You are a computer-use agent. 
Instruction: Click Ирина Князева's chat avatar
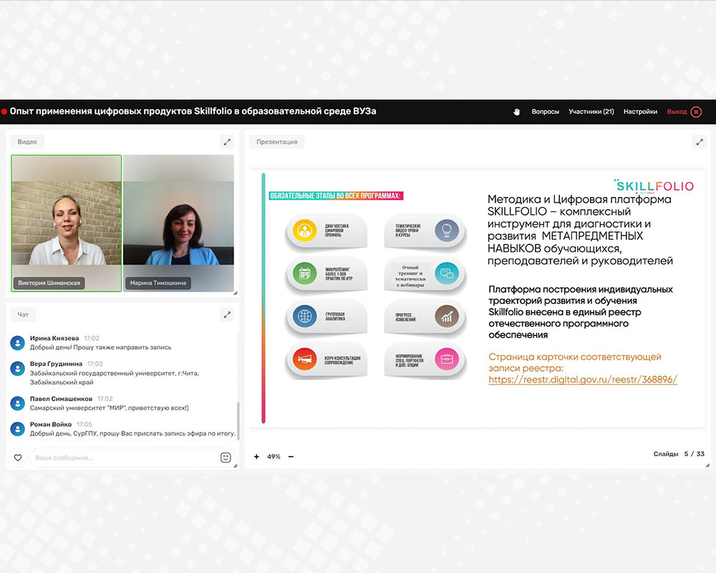(x=18, y=342)
